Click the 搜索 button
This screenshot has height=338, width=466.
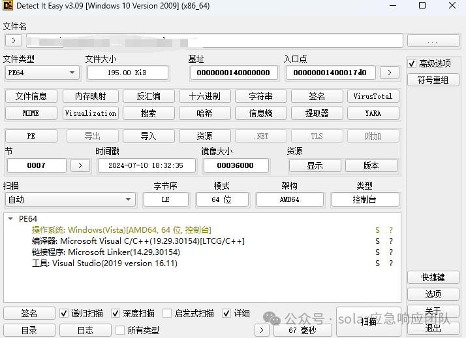pos(149,113)
